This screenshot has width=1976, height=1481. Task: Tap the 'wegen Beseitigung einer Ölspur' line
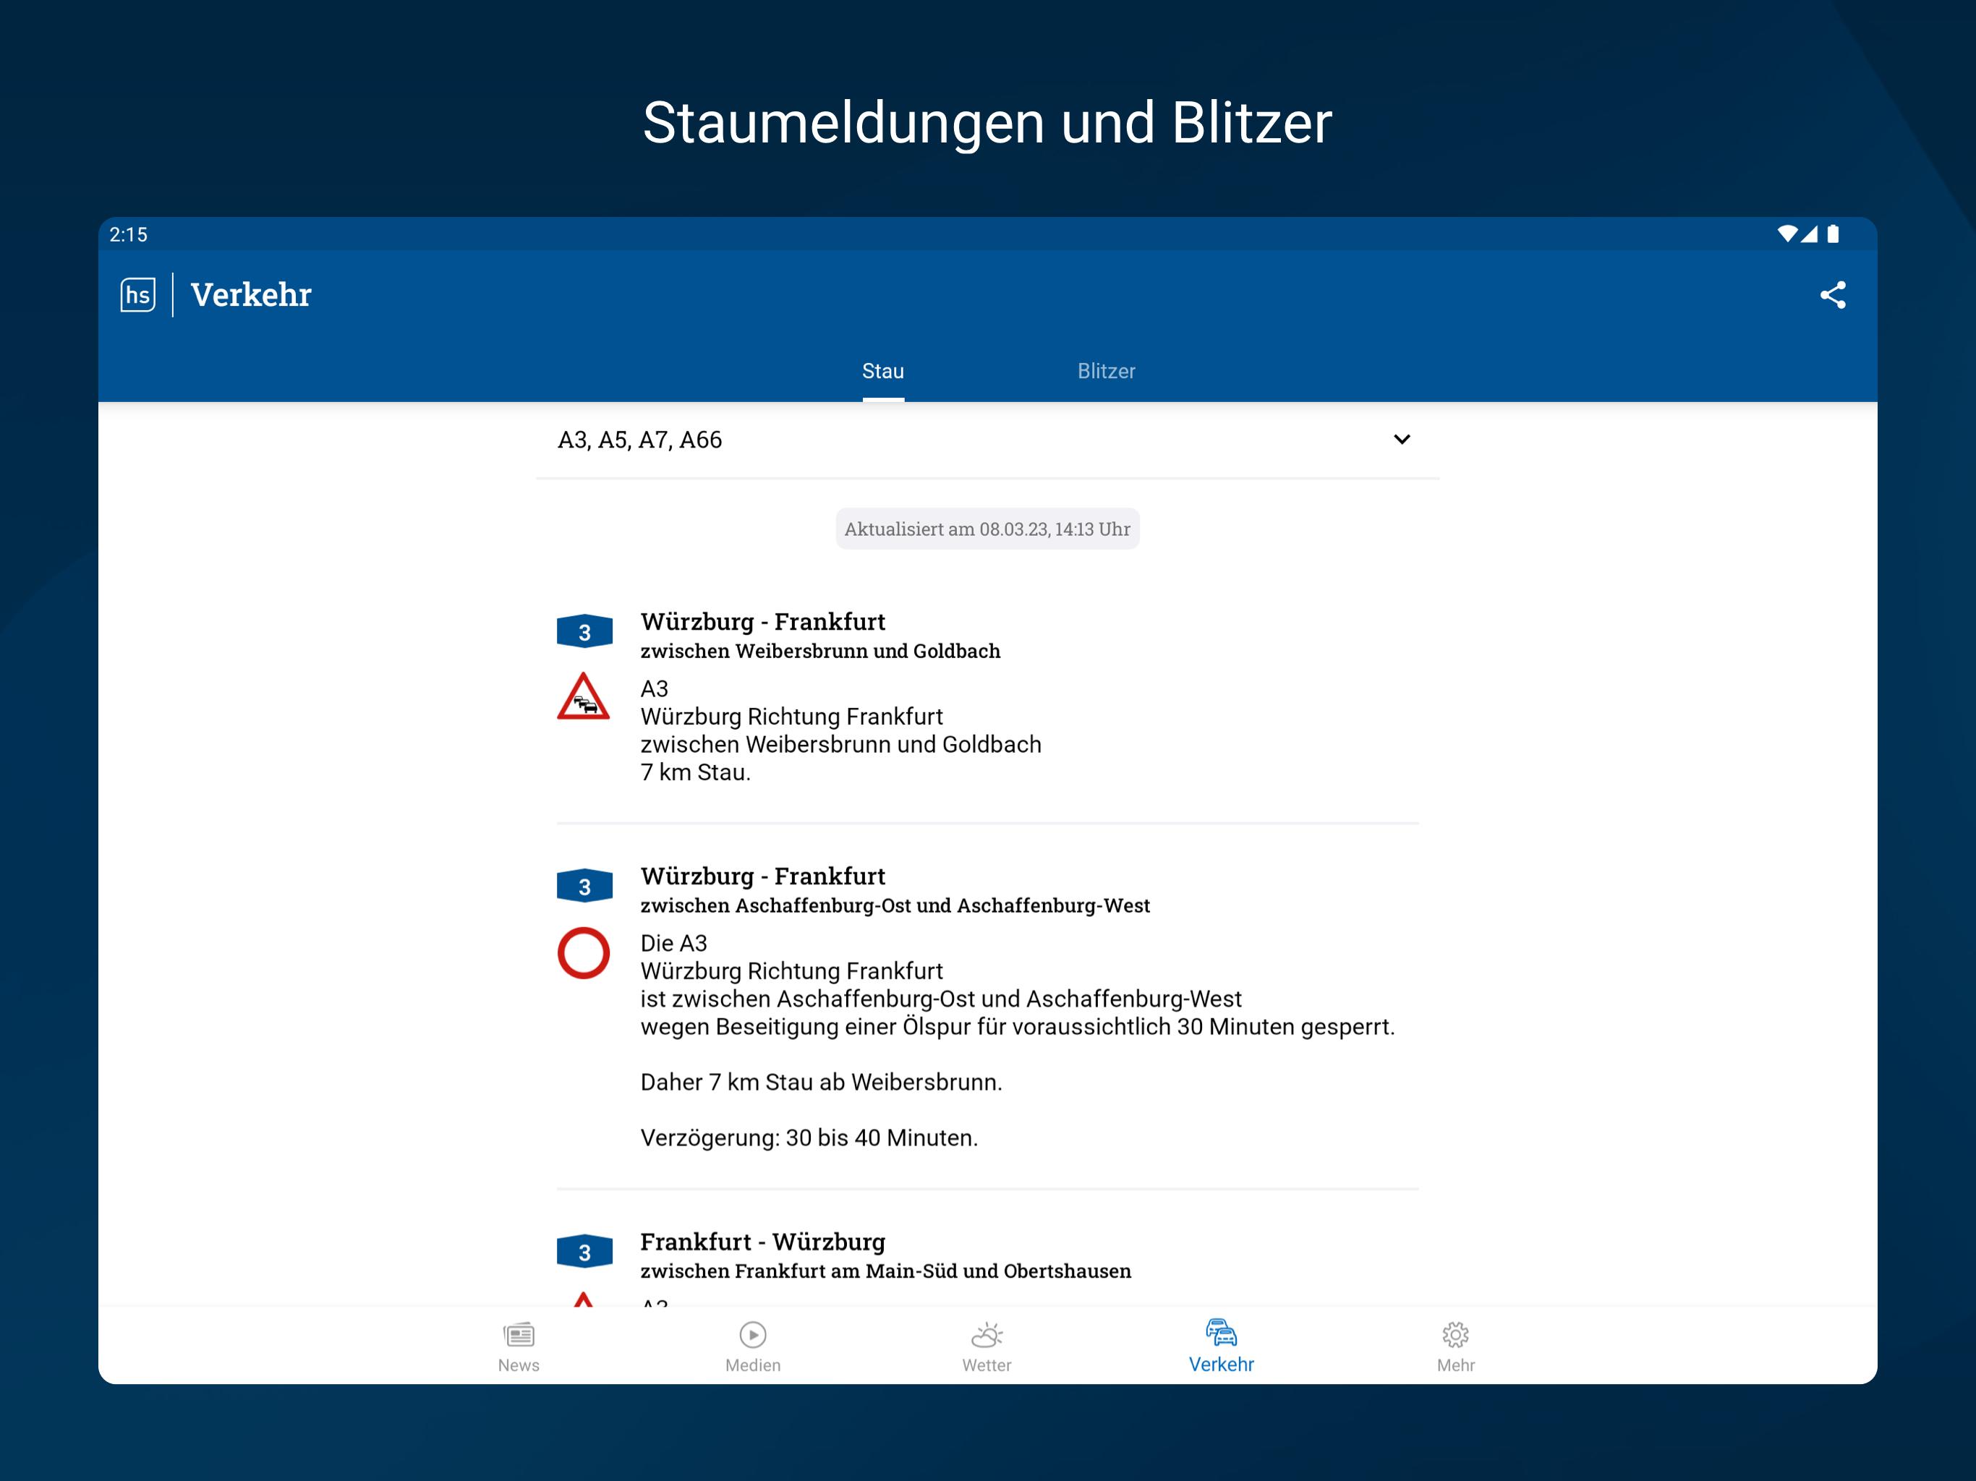click(x=1018, y=1028)
